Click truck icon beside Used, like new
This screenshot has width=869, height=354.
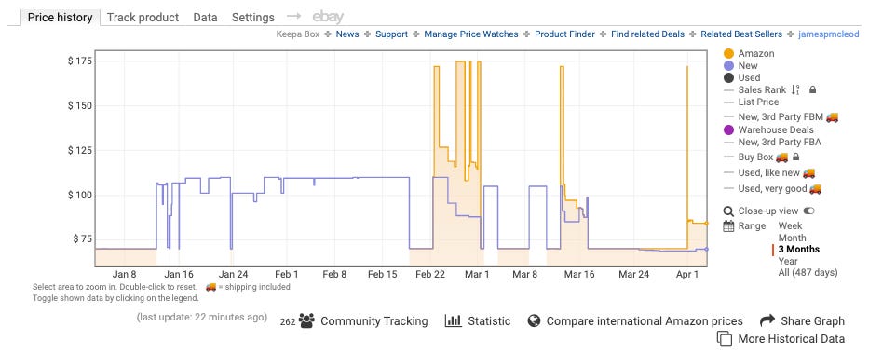coord(808,173)
